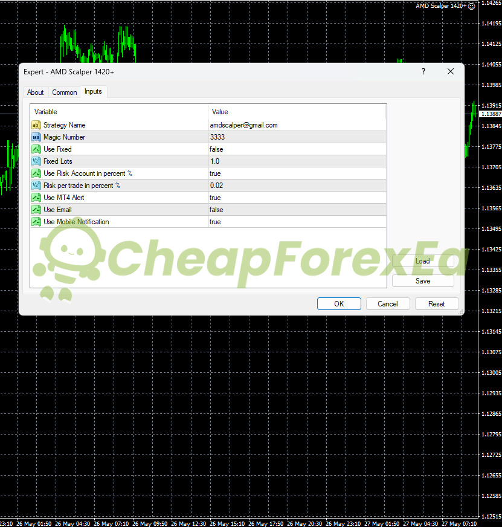This screenshot has height=527, width=502.
Task: Select the Use Risk Account value true
Action: coord(215,173)
